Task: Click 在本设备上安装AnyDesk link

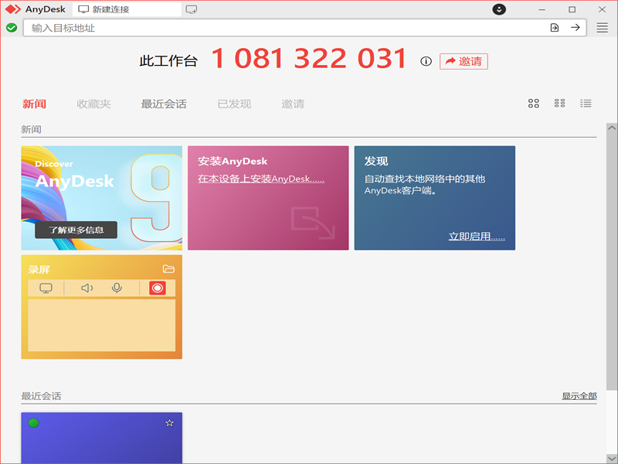Action: point(261,179)
